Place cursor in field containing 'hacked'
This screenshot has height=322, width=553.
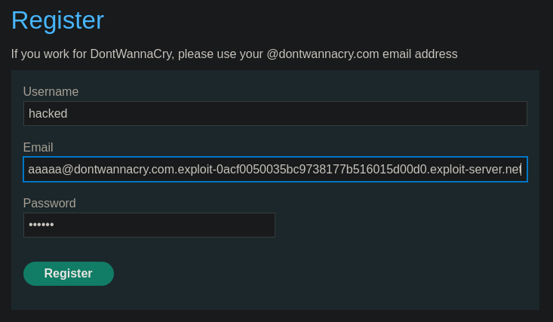pyautogui.click(x=275, y=114)
